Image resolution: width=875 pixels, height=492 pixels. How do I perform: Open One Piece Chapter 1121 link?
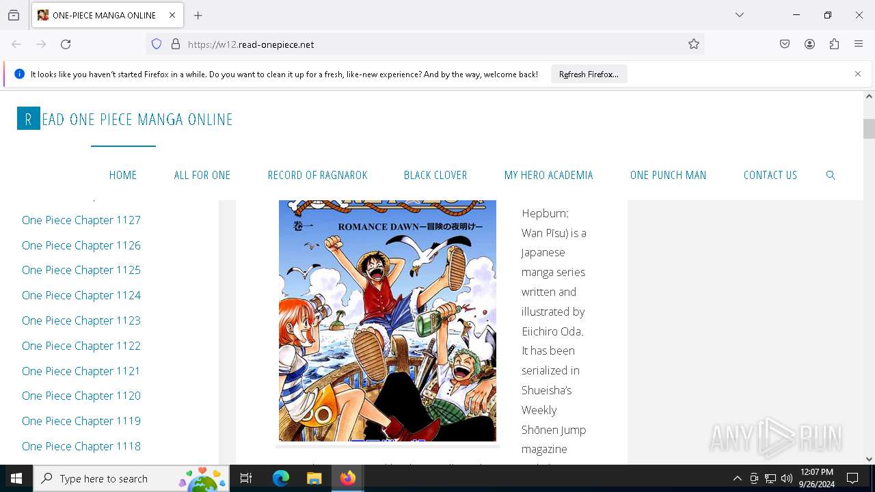(81, 371)
